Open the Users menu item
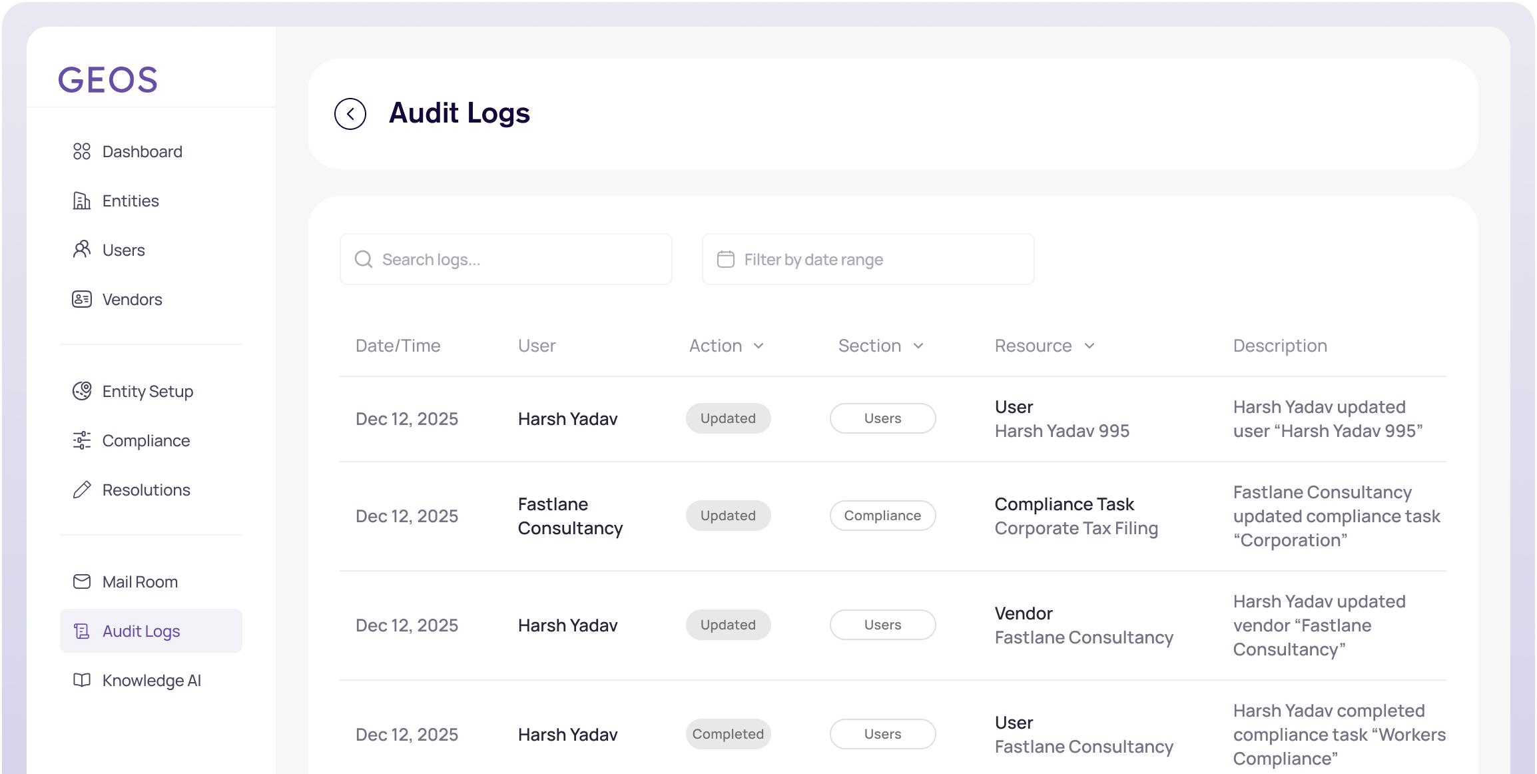 pyautogui.click(x=124, y=250)
